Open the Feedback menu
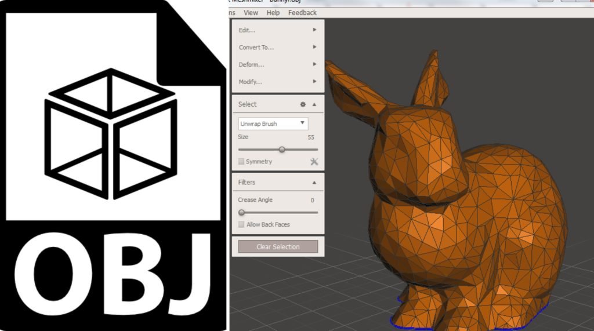 [x=302, y=13]
